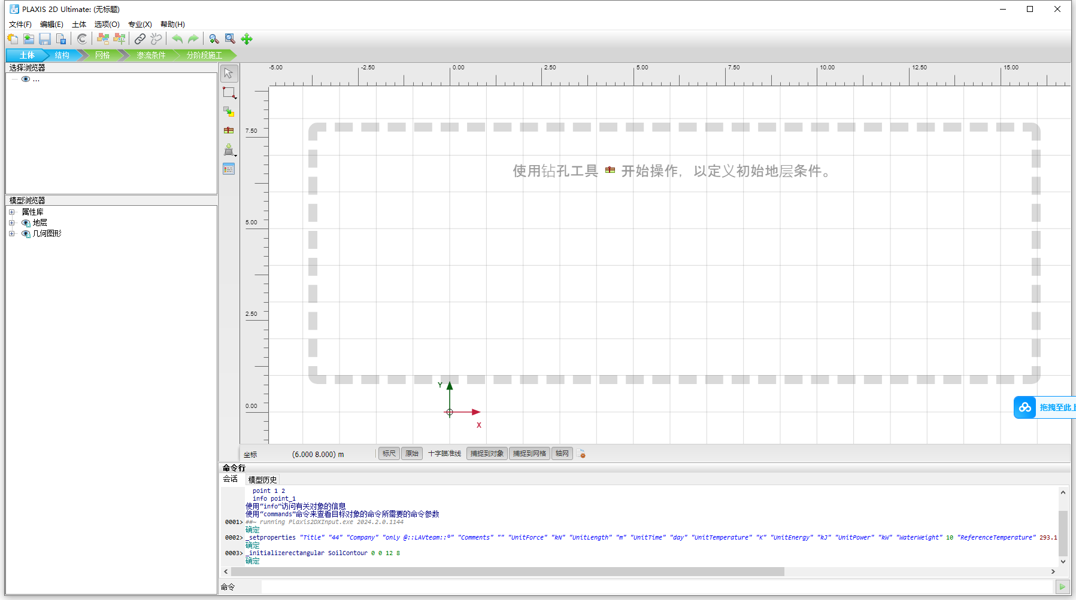Viewport: 1076px width, 600px height.
Task: Expand the 属性库 tree node
Action: tap(12, 212)
